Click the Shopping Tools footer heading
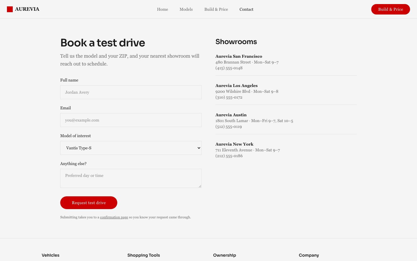The image size is (417, 261). pos(144,255)
